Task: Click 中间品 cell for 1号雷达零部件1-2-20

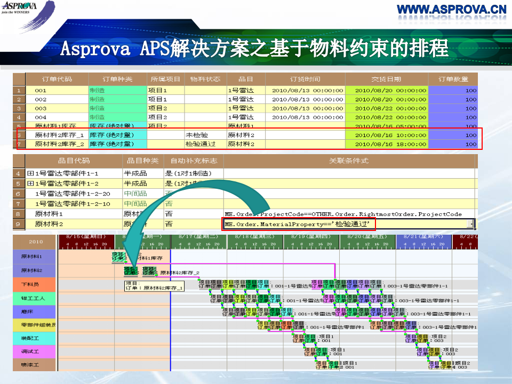Action: [x=143, y=194]
